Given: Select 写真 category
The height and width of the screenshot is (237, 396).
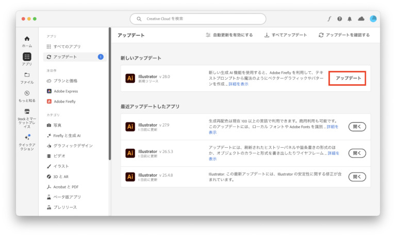Looking at the screenshot, I should point(75,125).
